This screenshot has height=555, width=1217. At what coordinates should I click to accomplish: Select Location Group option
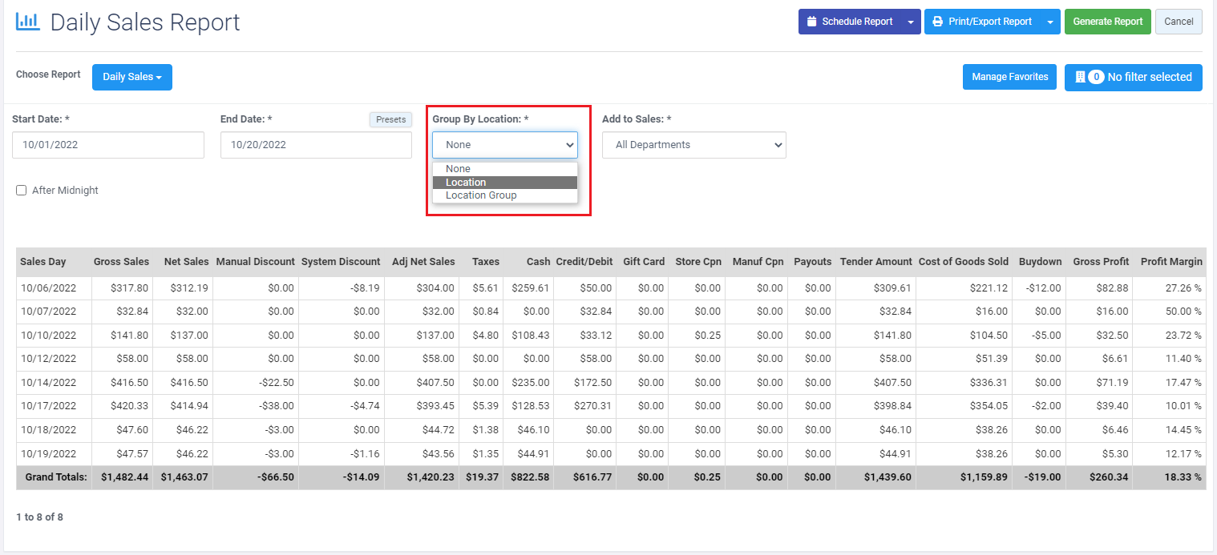pyautogui.click(x=504, y=195)
